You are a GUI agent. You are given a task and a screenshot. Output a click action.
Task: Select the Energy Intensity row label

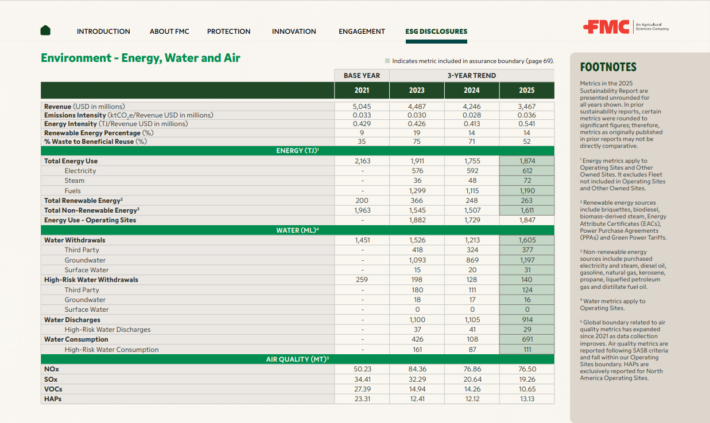pos(116,124)
